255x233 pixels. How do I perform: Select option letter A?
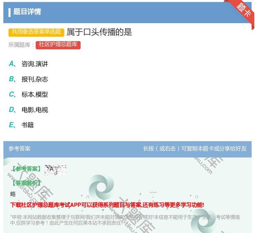(x=12, y=64)
